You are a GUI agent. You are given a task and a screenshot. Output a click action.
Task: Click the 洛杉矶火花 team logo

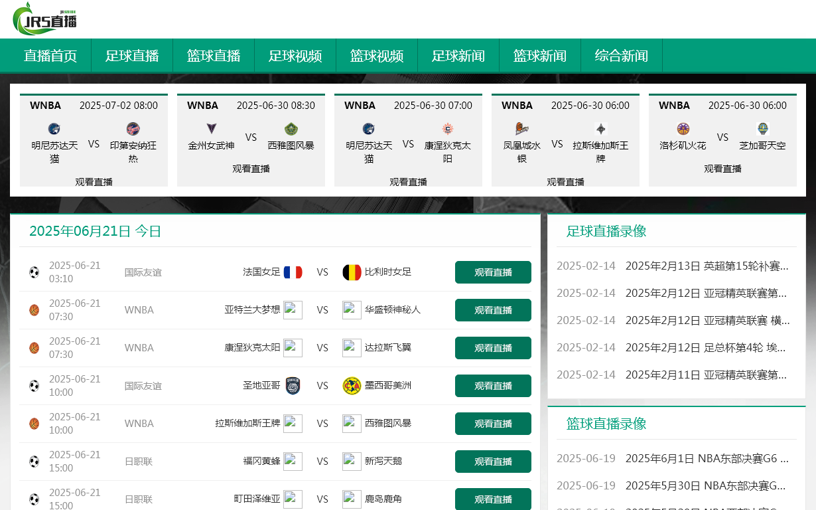click(x=683, y=129)
